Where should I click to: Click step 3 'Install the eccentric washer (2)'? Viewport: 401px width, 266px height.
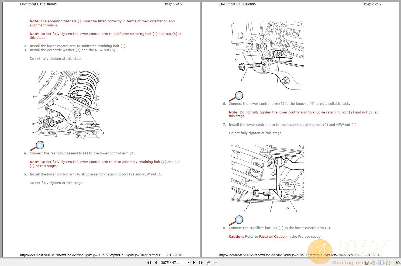(x=73, y=50)
